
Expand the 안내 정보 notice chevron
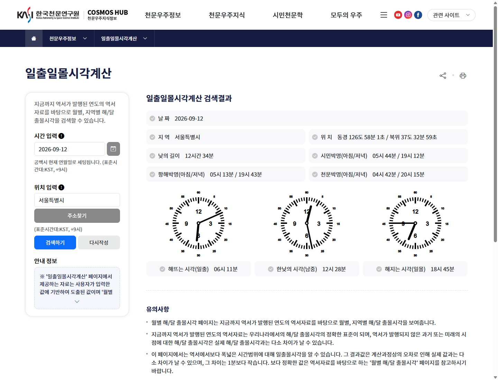tap(77, 302)
